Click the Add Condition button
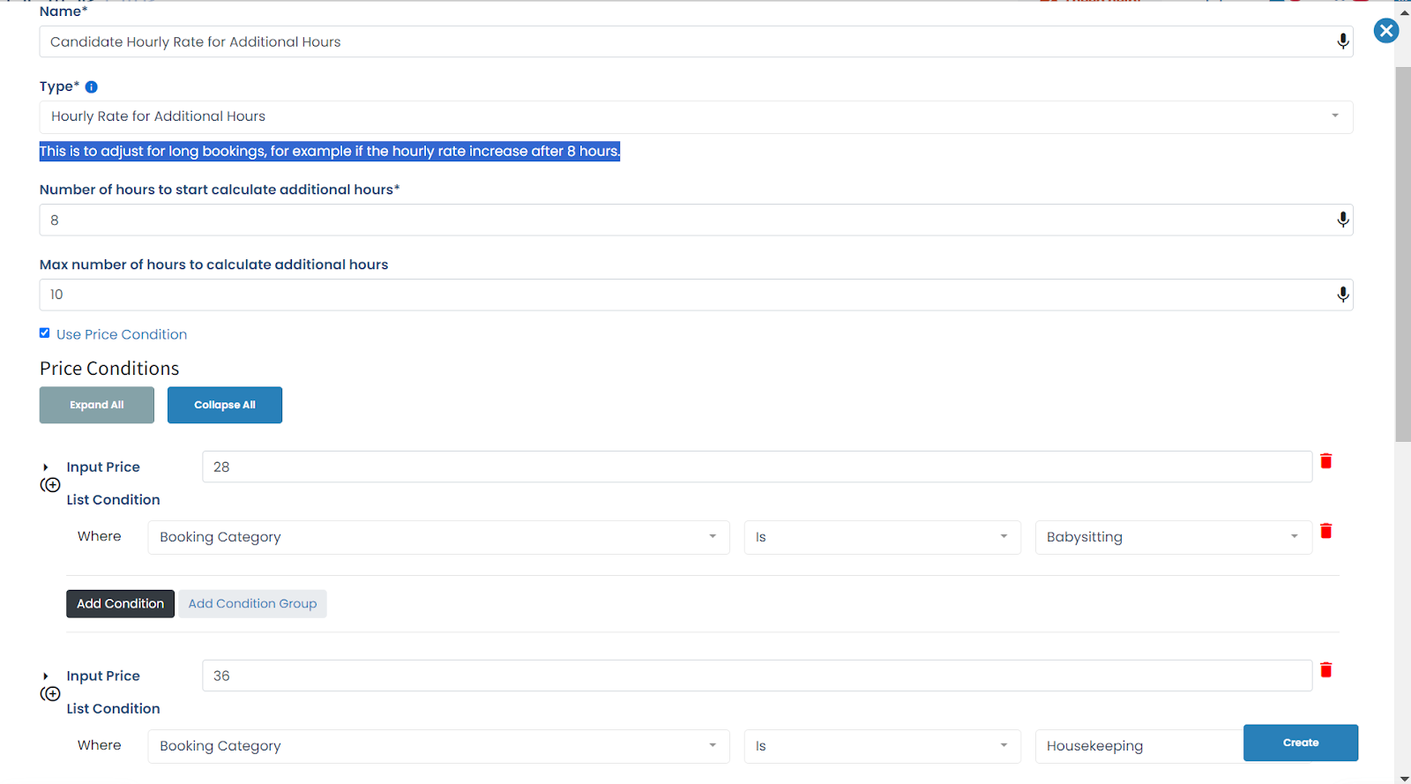1411x784 pixels. pos(120,604)
